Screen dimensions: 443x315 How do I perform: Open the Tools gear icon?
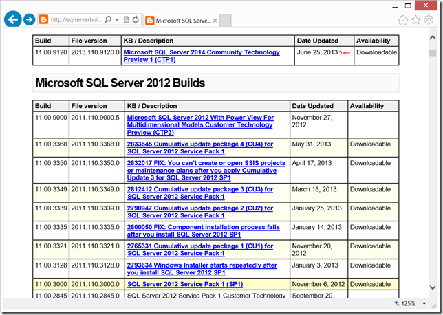(x=429, y=20)
